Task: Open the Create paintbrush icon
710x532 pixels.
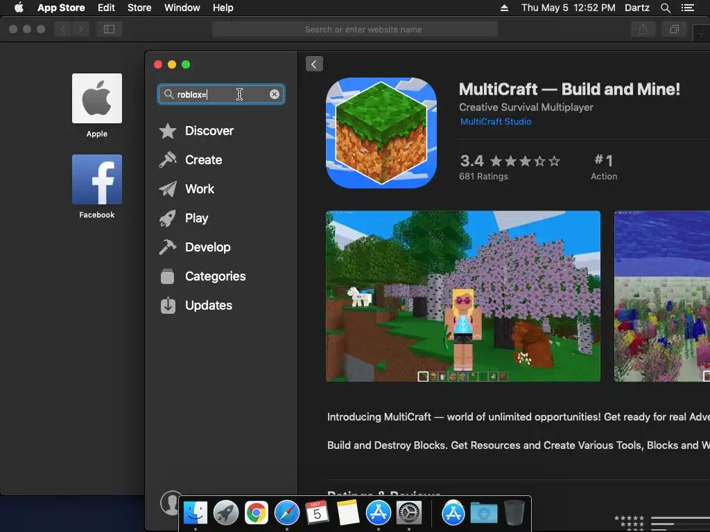Action: (168, 160)
